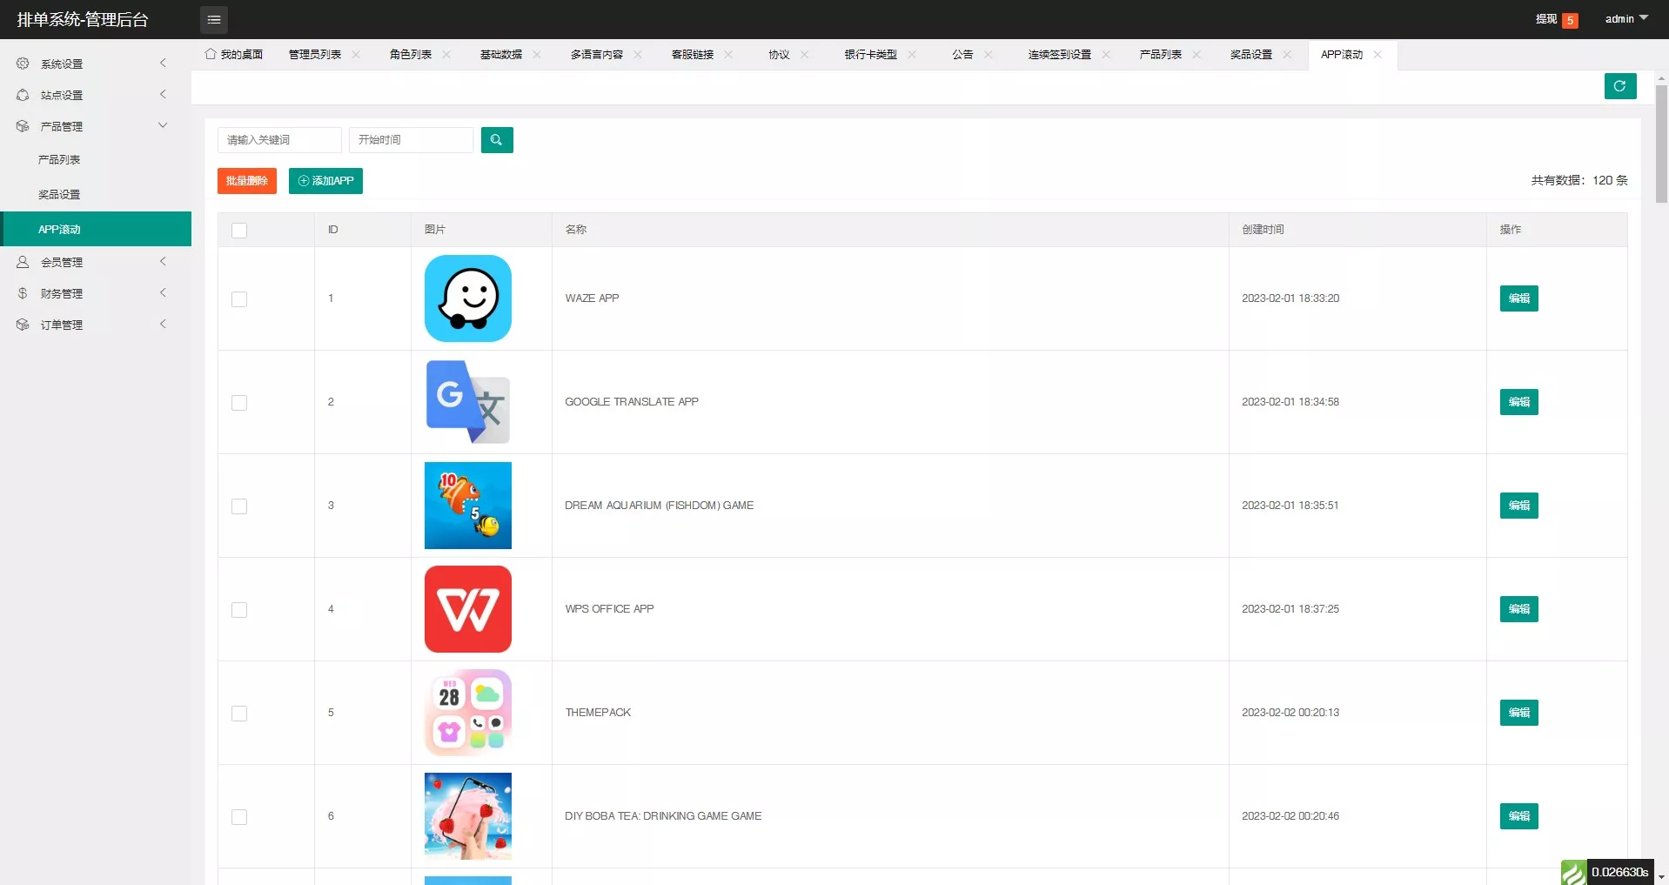1669x885 pixels.
Task: Click the Waze app icon image
Action: click(x=467, y=298)
